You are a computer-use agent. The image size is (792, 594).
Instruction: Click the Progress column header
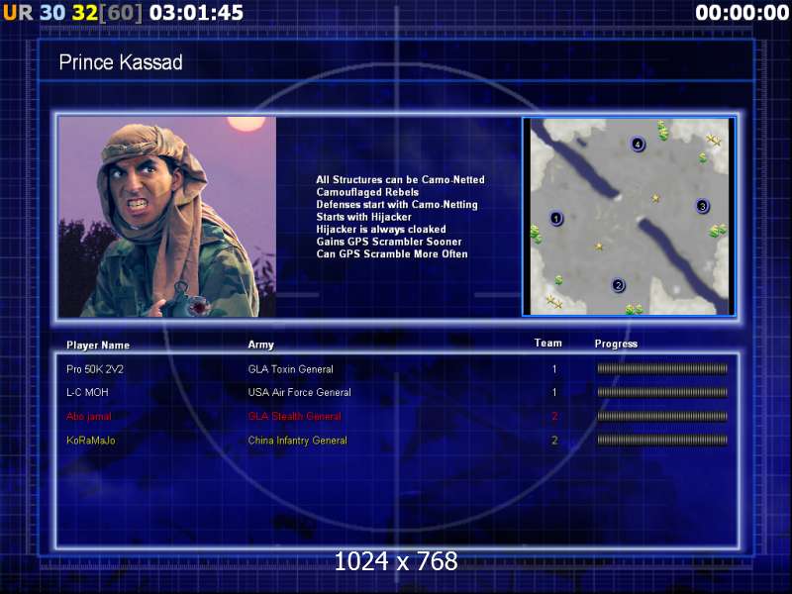[x=616, y=344]
